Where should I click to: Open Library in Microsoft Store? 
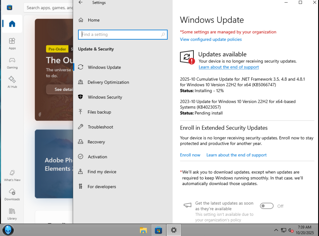tap(12, 214)
